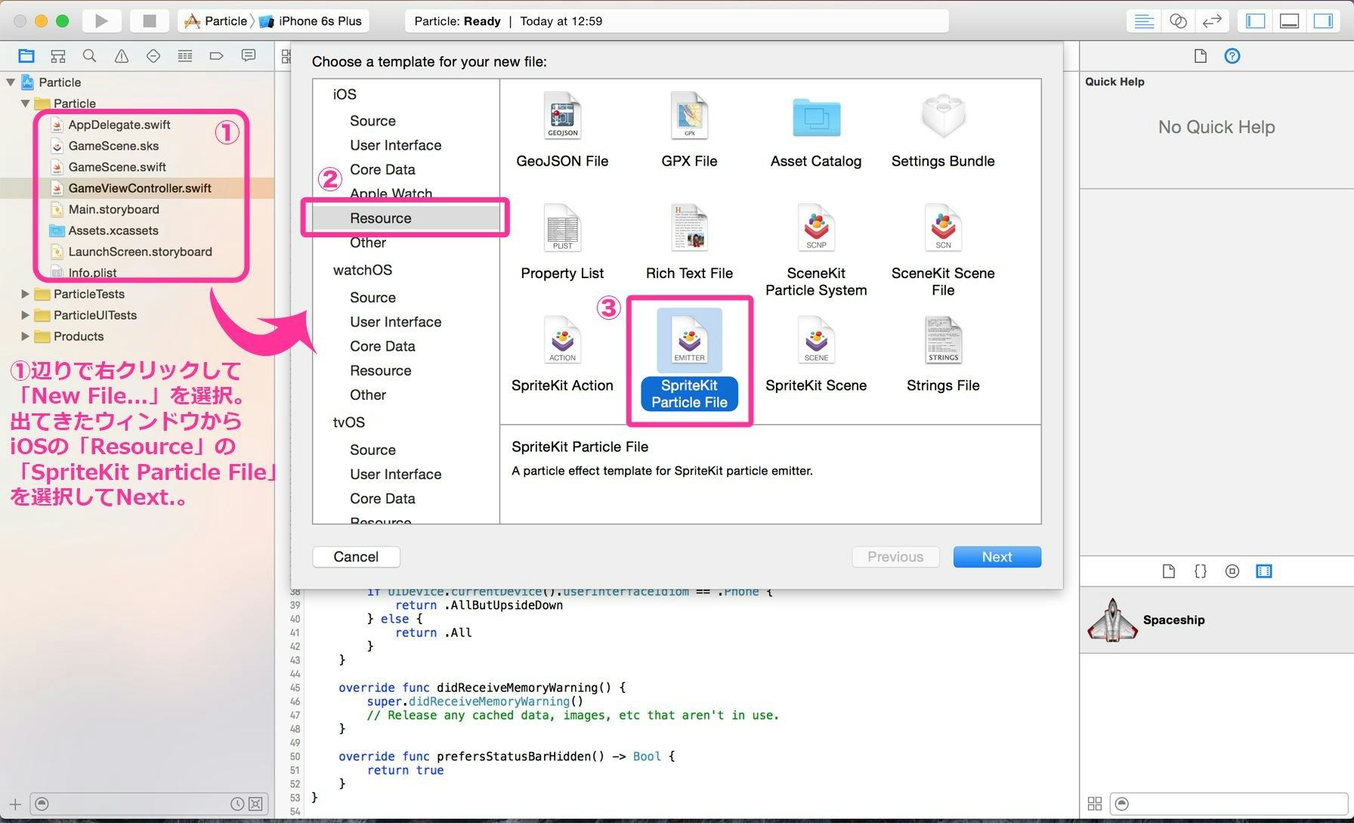
Task: Switch library to icon grid view
Action: (1095, 804)
